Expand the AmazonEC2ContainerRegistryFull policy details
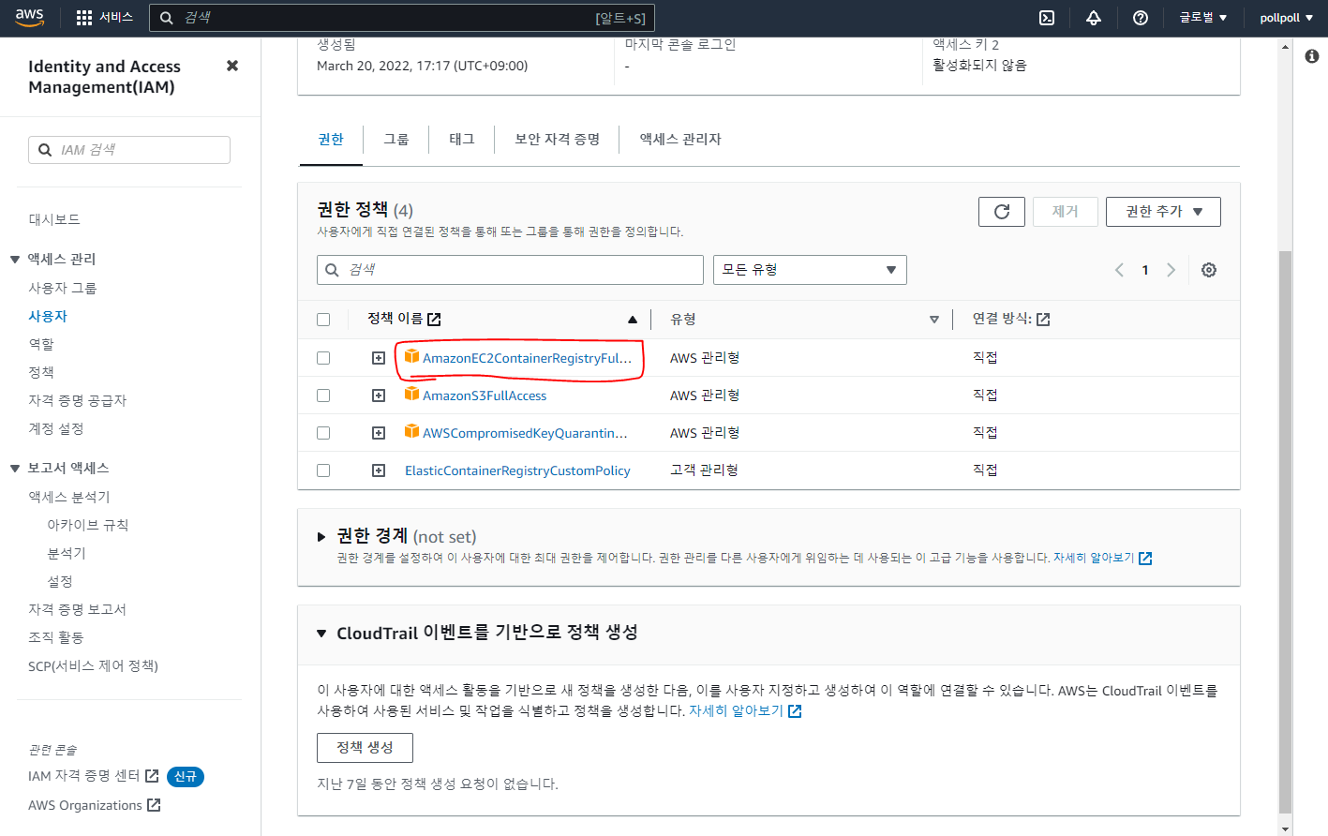1328x836 pixels. [379, 358]
